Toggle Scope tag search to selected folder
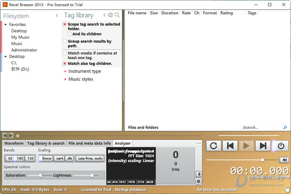The height and width of the screenshot is (194, 291). click(x=65, y=24)
